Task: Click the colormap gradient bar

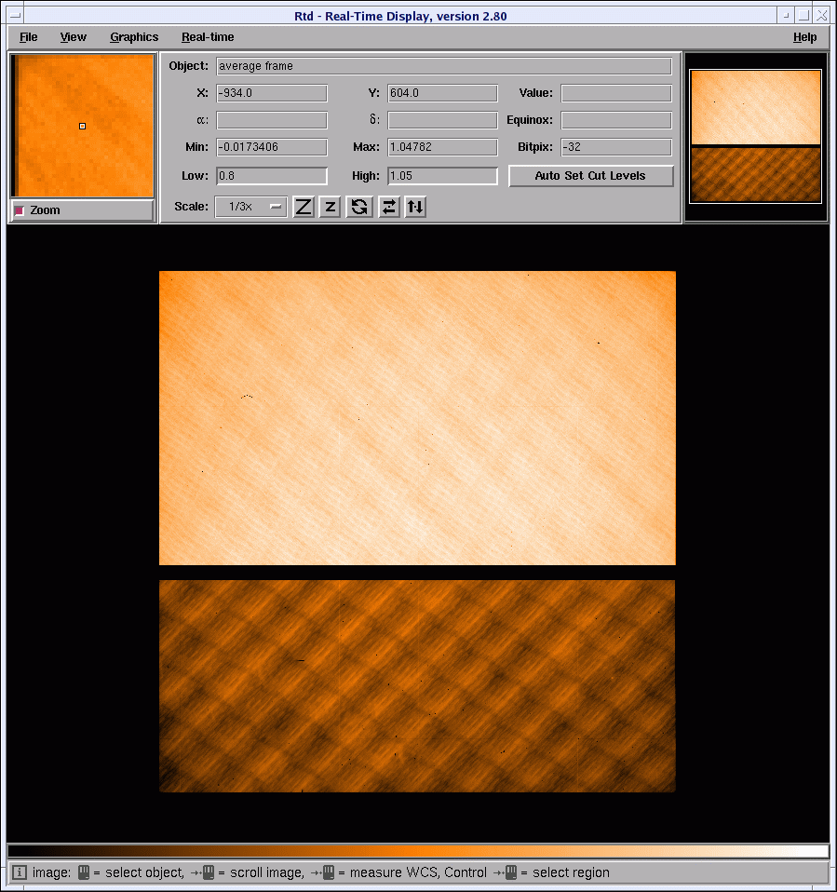Action: (418, 851)
